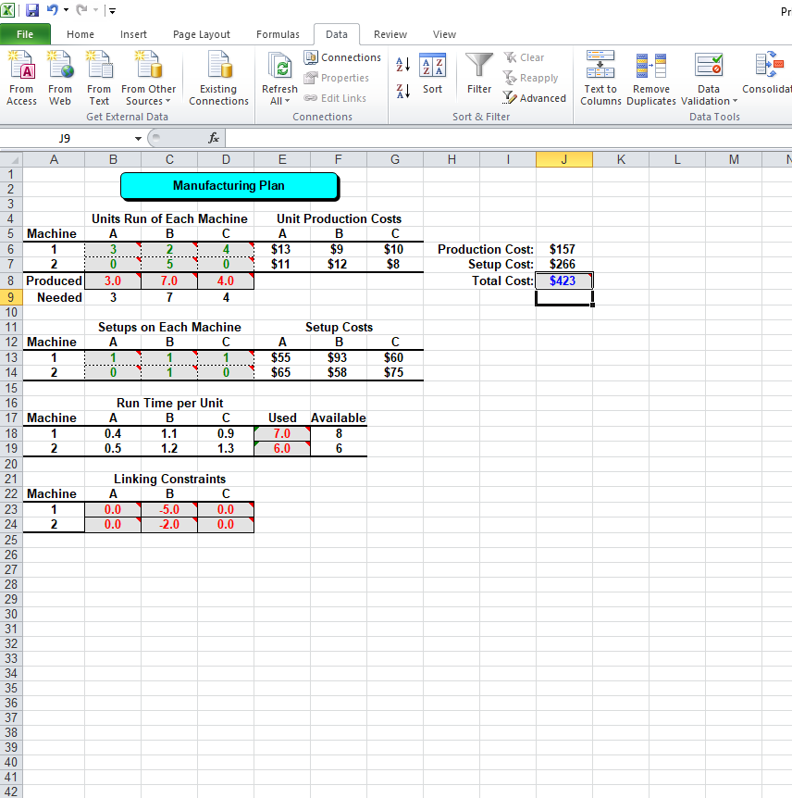The image size is (792, 798).
Task: Open the Name Box dropdown arrow
Action: [138, 139]
